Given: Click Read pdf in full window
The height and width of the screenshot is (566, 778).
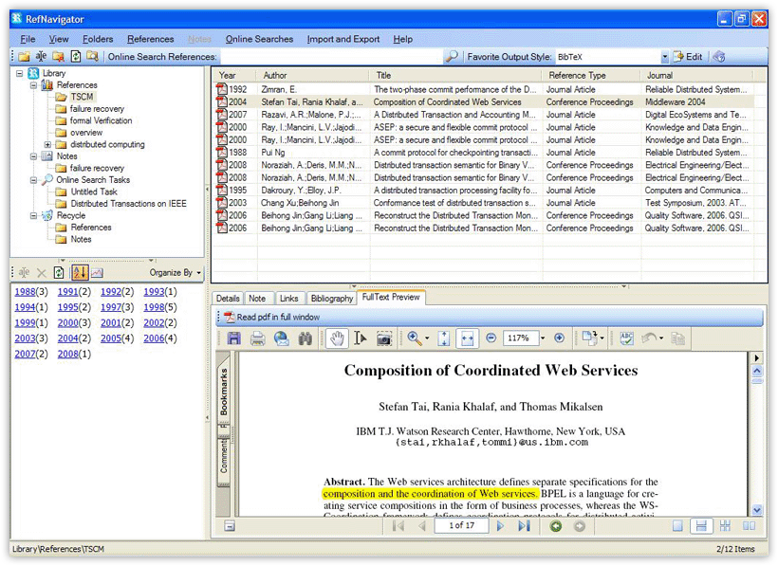Looking at the screenshot, I should point(272,318).
